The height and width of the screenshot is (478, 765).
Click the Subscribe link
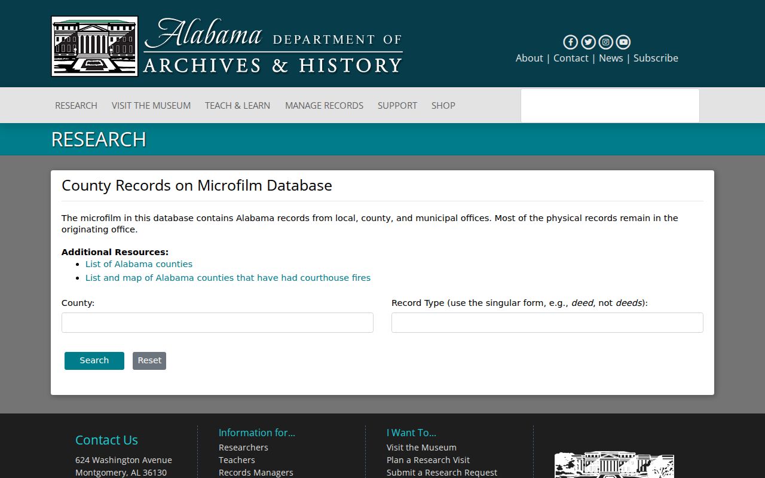(x=656, y=58)
